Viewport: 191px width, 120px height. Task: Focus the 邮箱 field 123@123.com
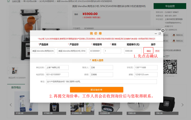[146, 74]
